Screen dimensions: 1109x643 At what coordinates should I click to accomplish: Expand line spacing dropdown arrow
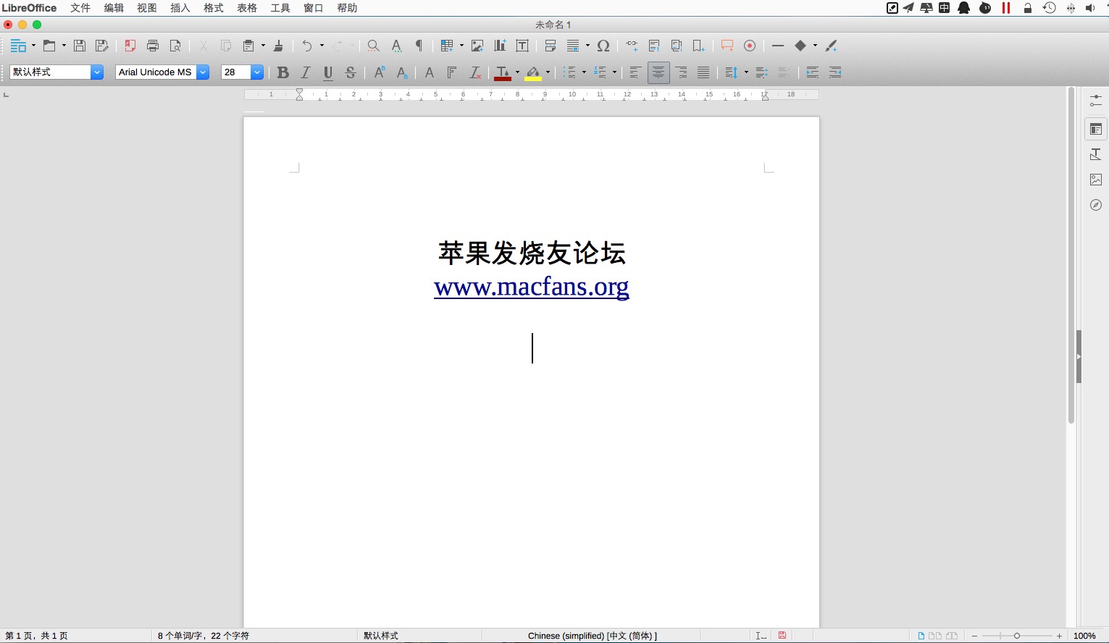point(746,72)
